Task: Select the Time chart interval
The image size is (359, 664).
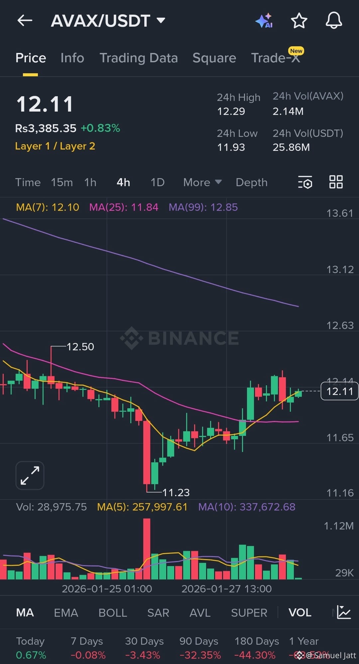Action: [28, 182]
